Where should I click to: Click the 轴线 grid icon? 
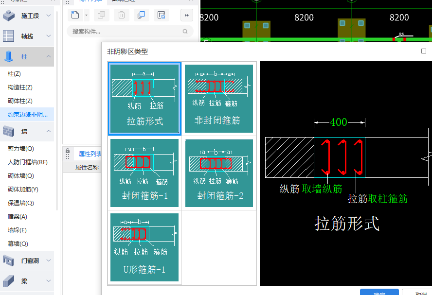tap(8, 36)
